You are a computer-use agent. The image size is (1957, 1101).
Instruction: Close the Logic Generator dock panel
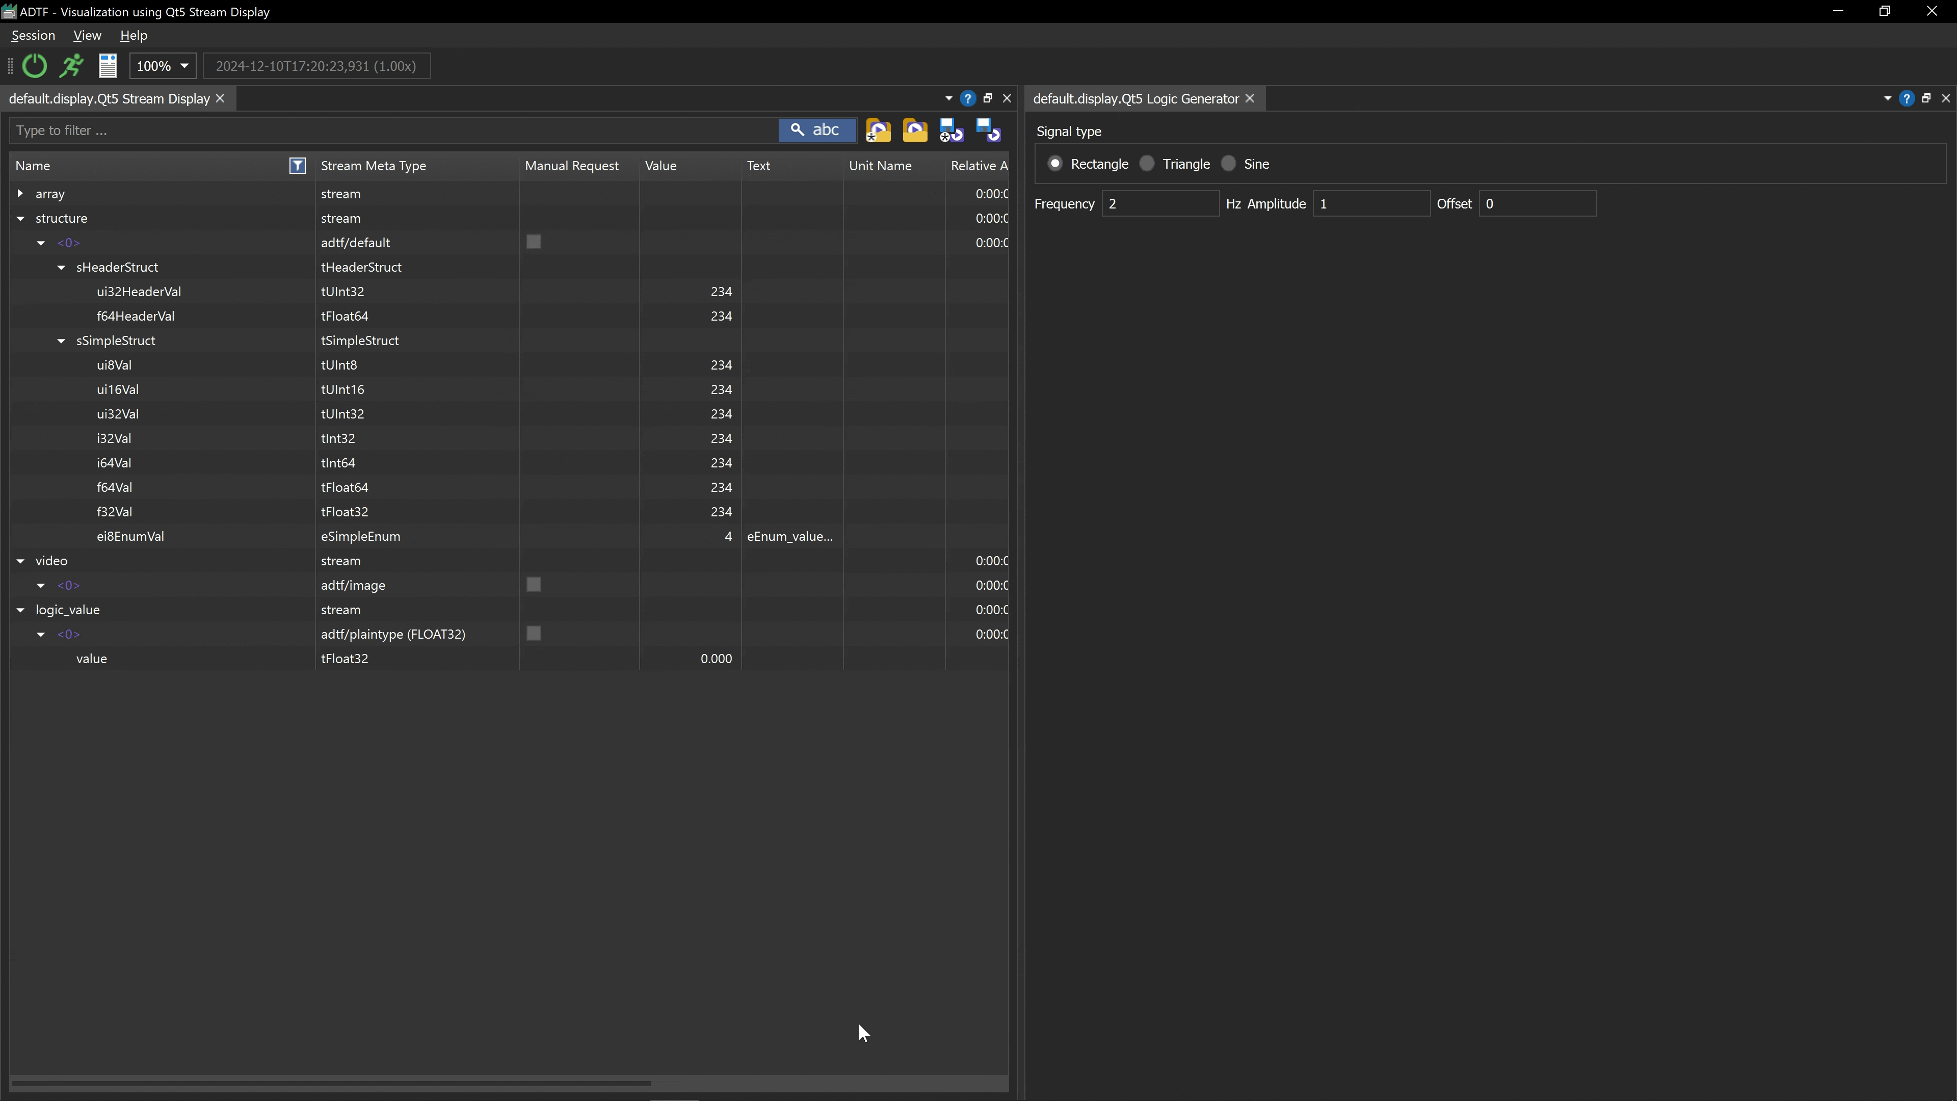(x=1946, y=99)
